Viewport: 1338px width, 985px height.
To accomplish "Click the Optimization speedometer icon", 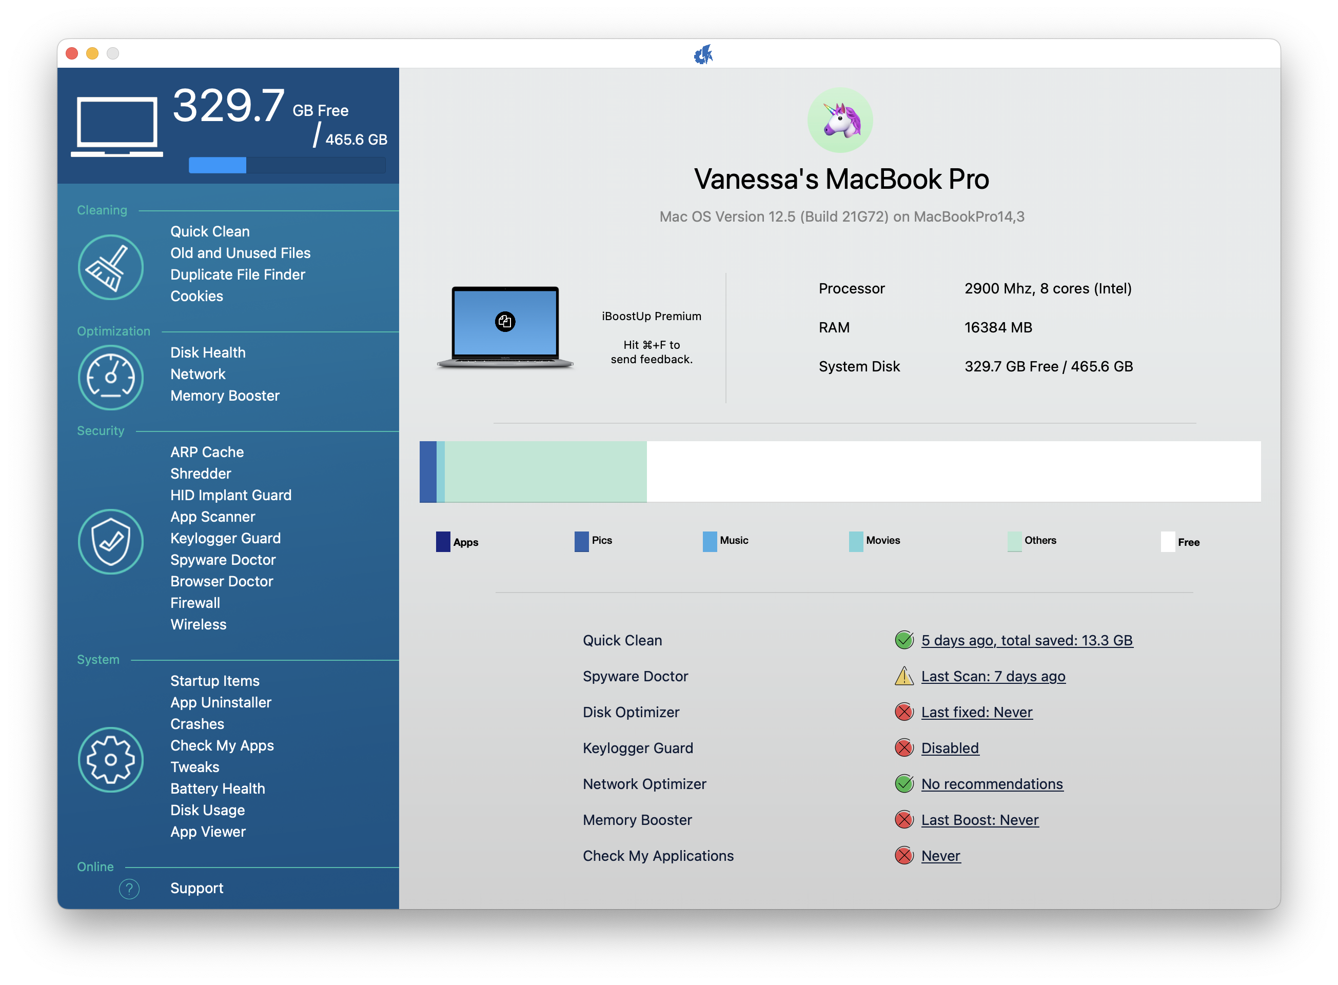I will tap(110, 378).
